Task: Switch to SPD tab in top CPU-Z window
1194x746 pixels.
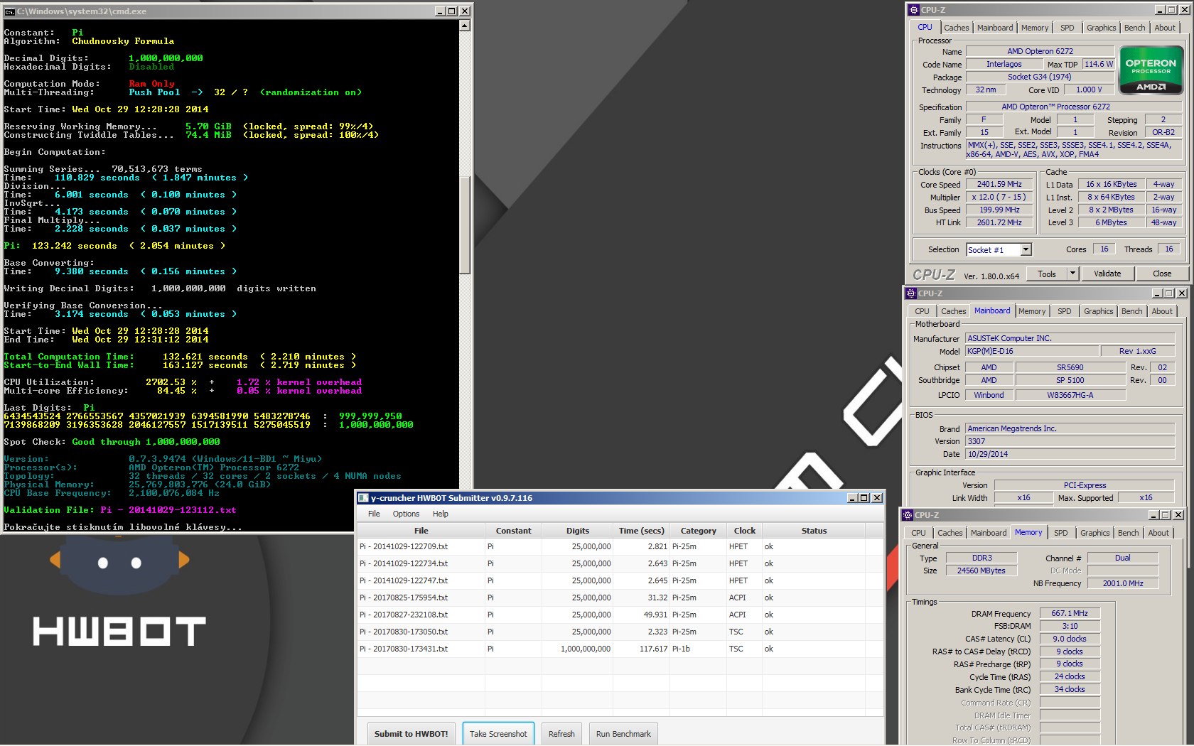Action: tap(1067, 28)
